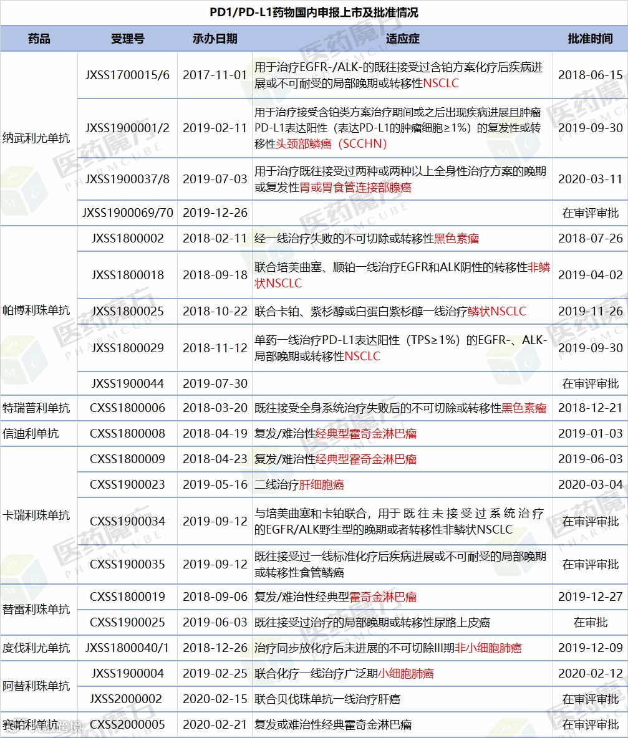Viewport: 628px width, 738px height.
Task: Click the date 2019-07-30
Action: (x=215, y=383)
